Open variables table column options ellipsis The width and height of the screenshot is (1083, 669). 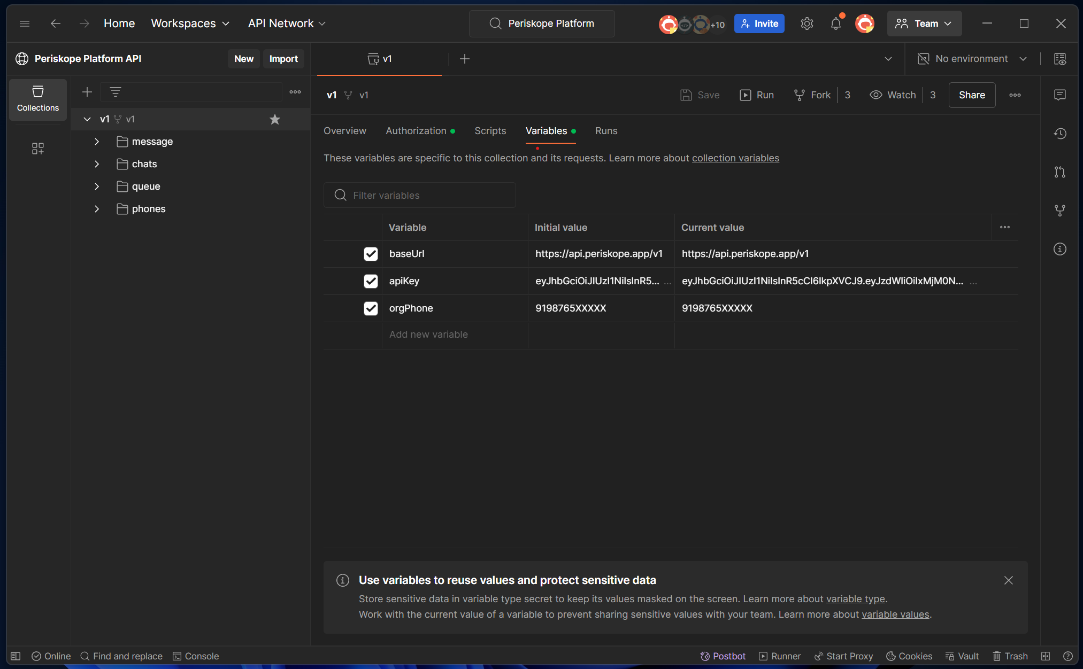1005,227
